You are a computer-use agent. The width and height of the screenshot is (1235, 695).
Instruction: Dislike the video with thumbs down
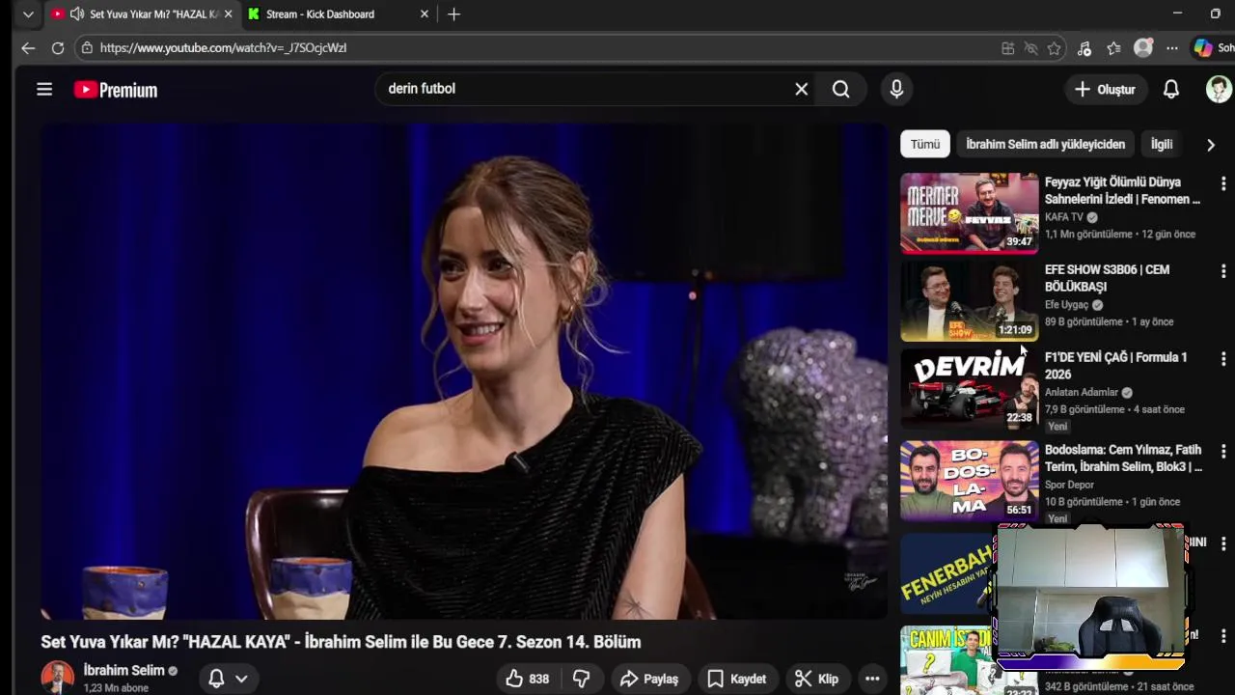point(581,679)
